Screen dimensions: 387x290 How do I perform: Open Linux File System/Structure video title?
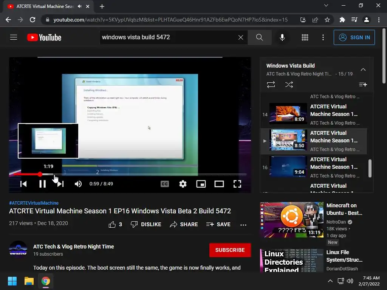click(345, 256)
